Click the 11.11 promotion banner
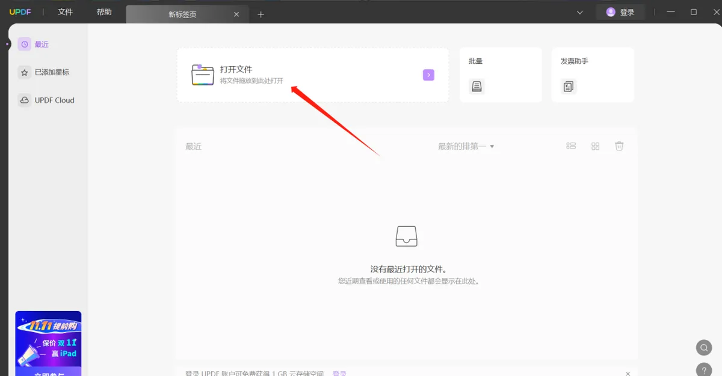Image resolution: width=722 pixels, height=376 pixels. tap(48, 343)
